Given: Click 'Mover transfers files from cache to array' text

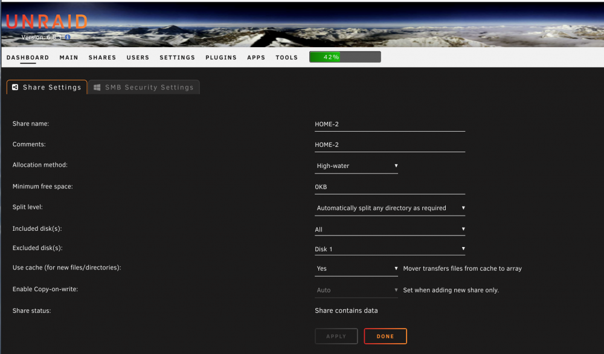Looking at the screenshot, I should pos(462,268).
